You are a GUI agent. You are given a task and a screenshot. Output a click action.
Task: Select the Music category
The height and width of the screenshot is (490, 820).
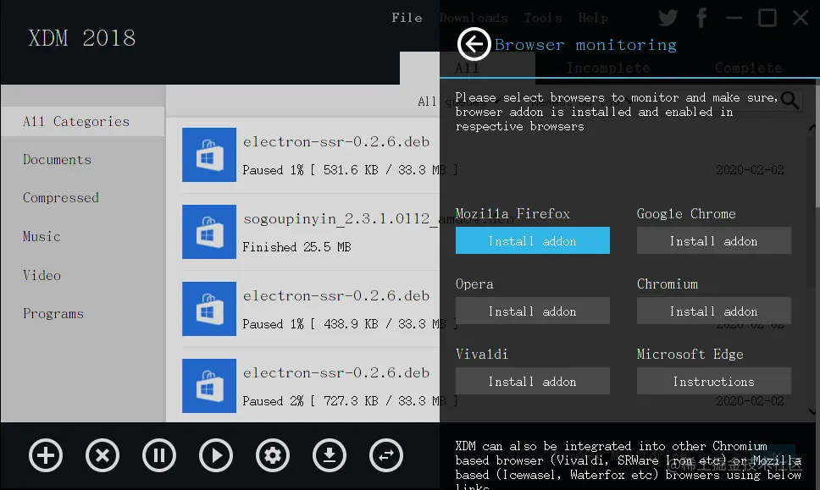tap(41, 236)
